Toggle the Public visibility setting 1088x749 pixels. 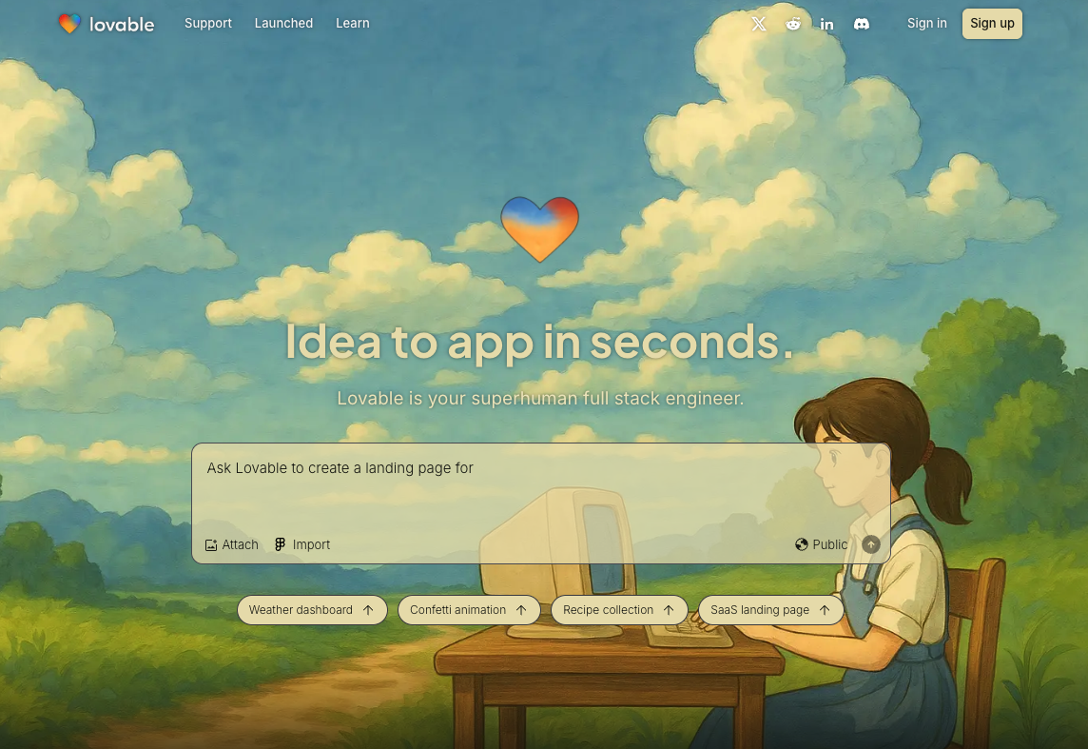click(822, 545)
